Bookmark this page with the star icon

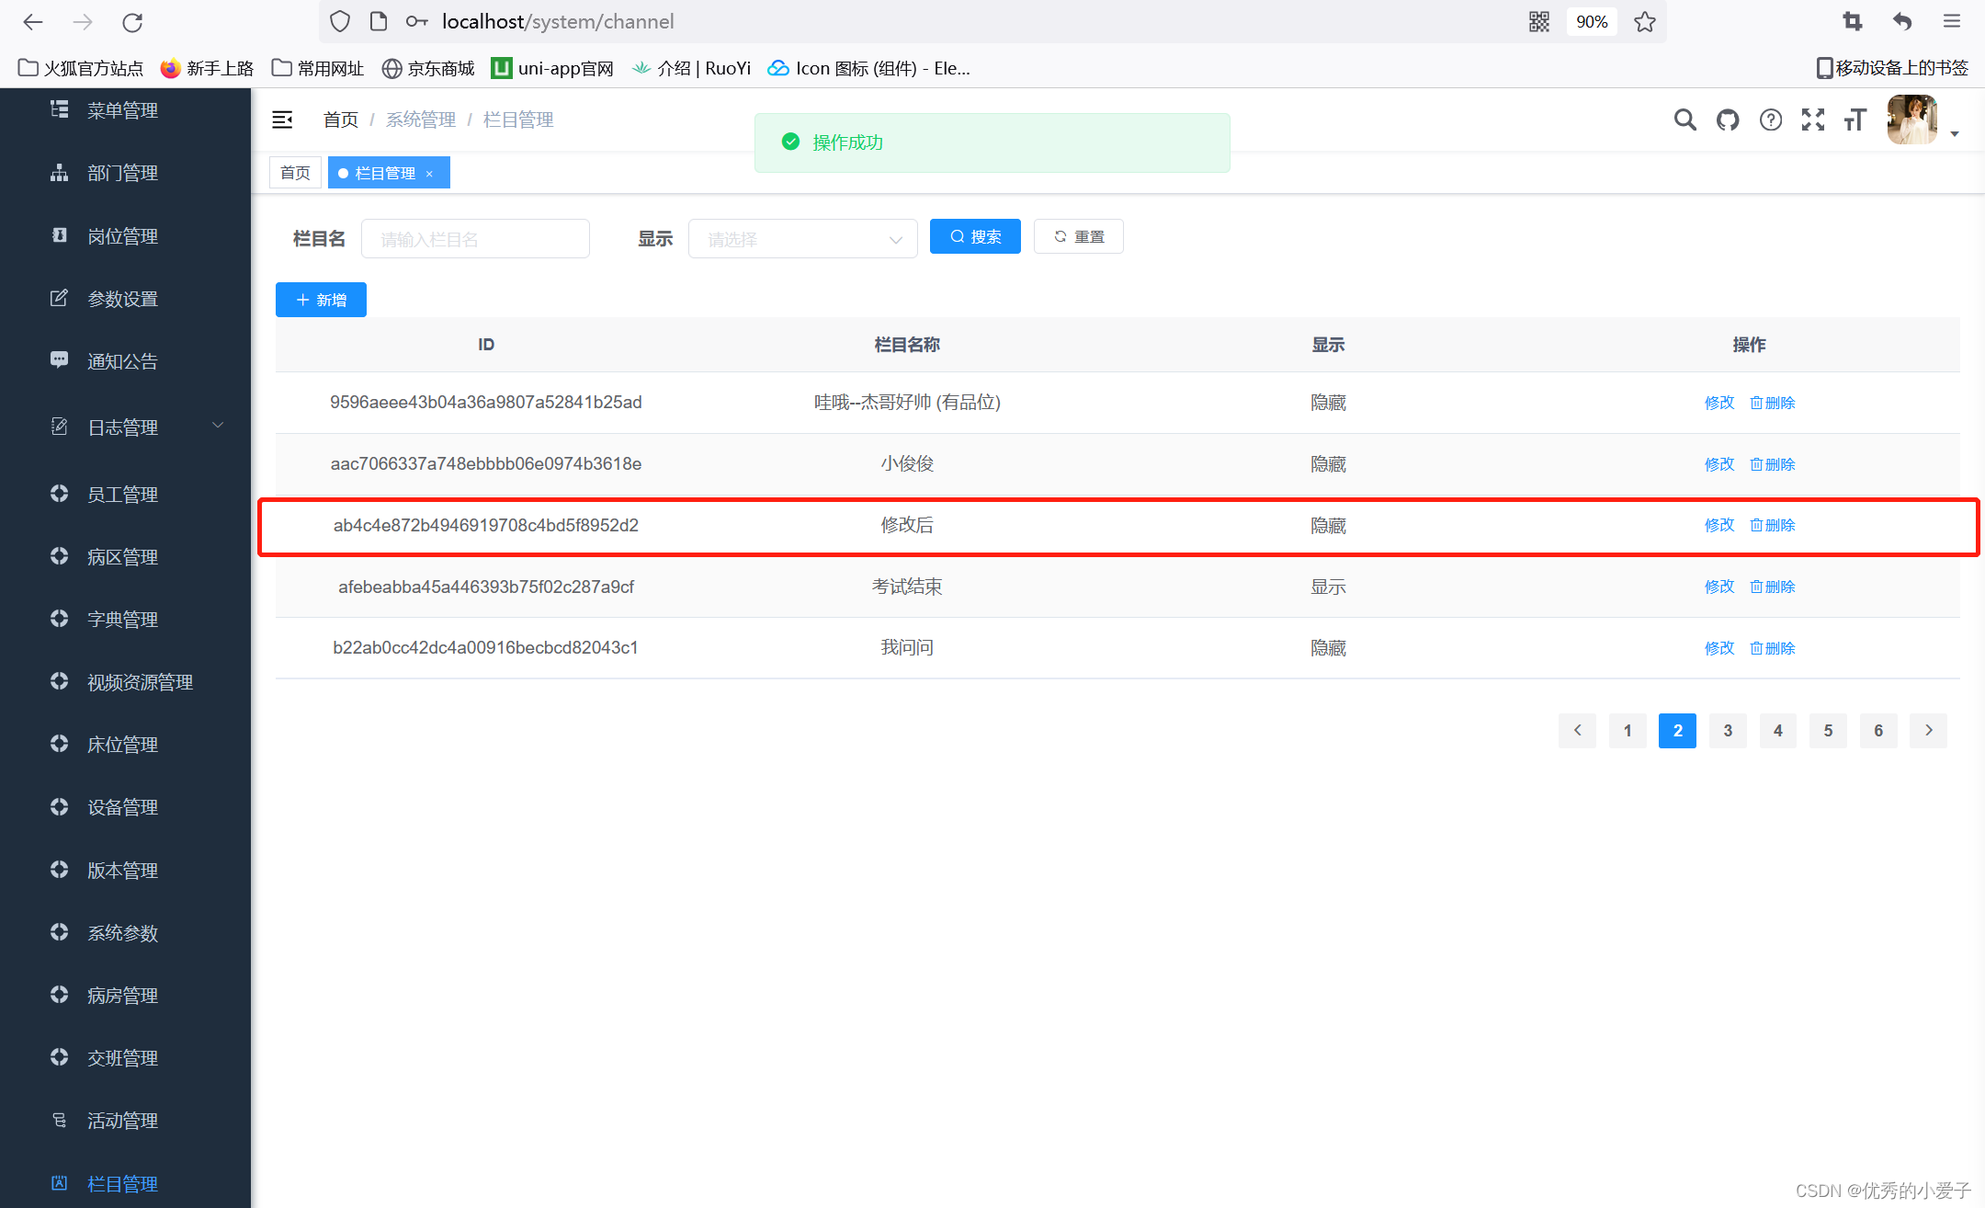[1645, 22]
